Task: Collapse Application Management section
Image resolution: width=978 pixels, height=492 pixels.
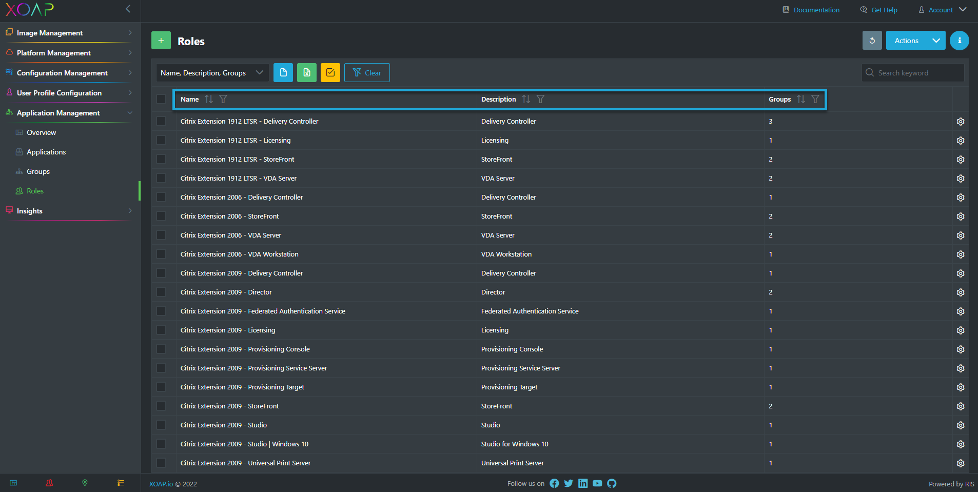Action: pos(70,113)
